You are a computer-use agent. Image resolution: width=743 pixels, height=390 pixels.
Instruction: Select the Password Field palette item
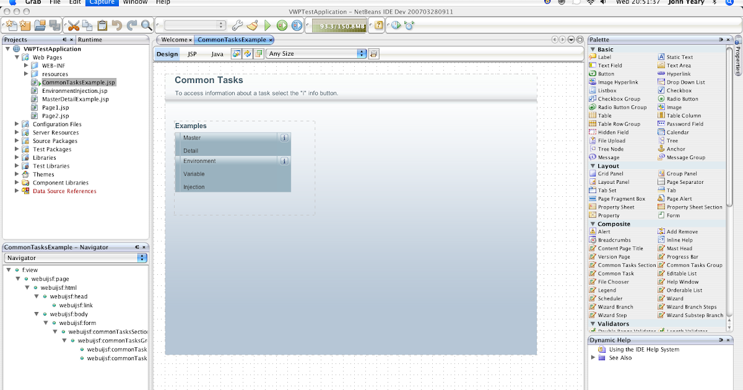[680, 124]
